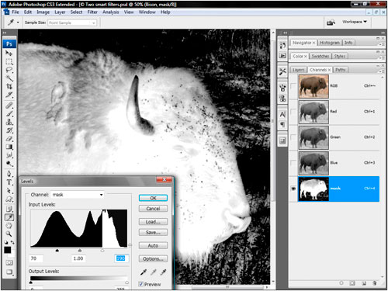Select the Dodge tool
Viewport: 388px width, 291px height.
click(9, 164)
